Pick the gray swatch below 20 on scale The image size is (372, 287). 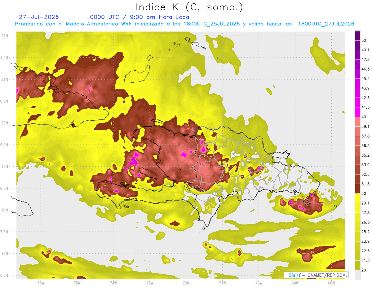[x=357, y=275]
